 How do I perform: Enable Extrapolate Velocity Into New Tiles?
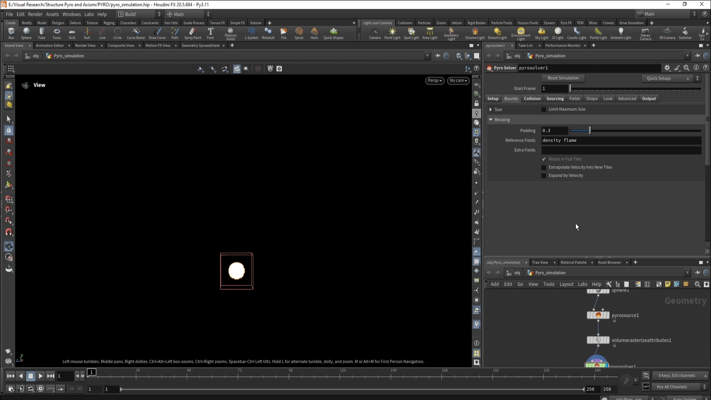pos(544,167)
